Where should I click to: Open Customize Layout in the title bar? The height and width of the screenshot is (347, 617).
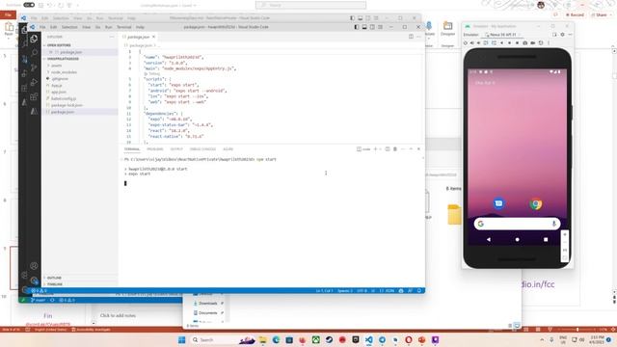(x=380, y=27)
